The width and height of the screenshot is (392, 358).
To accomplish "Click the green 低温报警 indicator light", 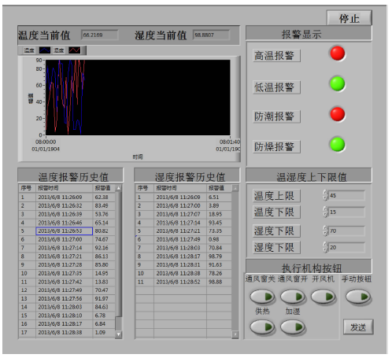I will [x=337, y=83].
